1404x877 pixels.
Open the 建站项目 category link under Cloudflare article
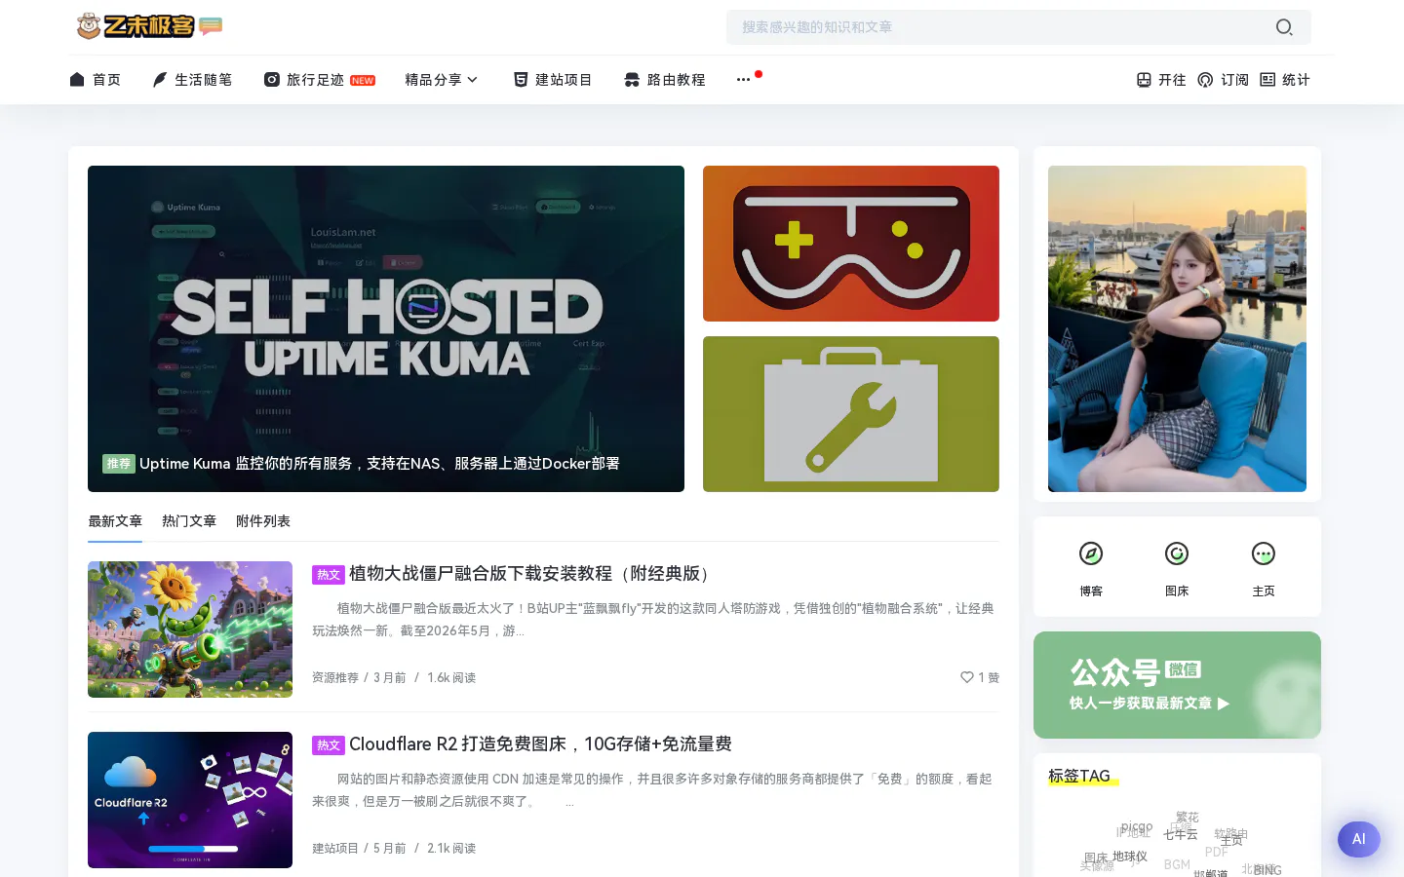[x=335, y=848]
